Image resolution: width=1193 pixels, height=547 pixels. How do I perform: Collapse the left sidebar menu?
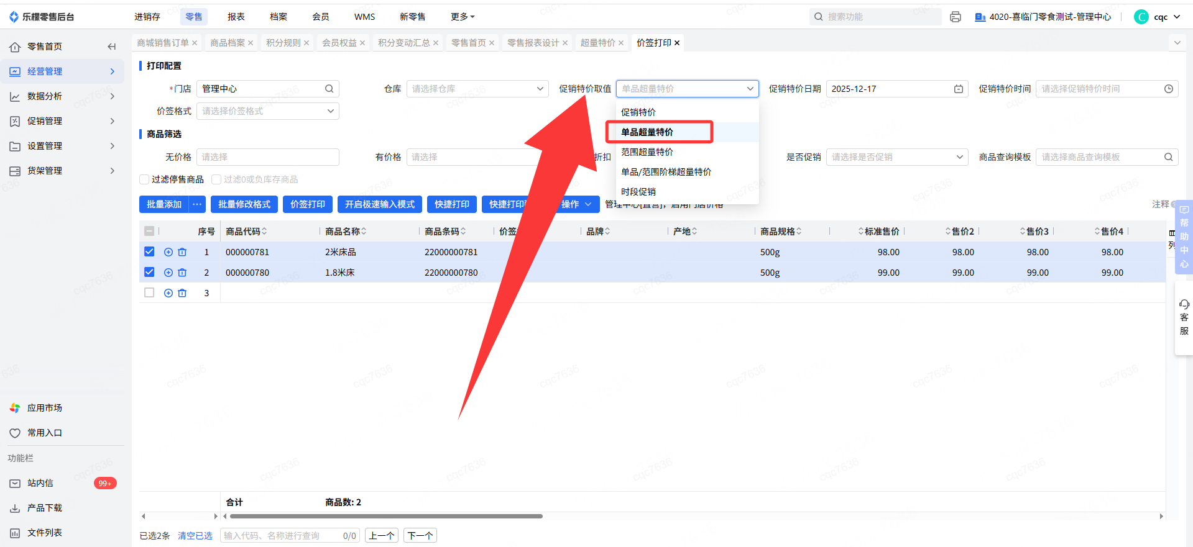click(112, 47)
